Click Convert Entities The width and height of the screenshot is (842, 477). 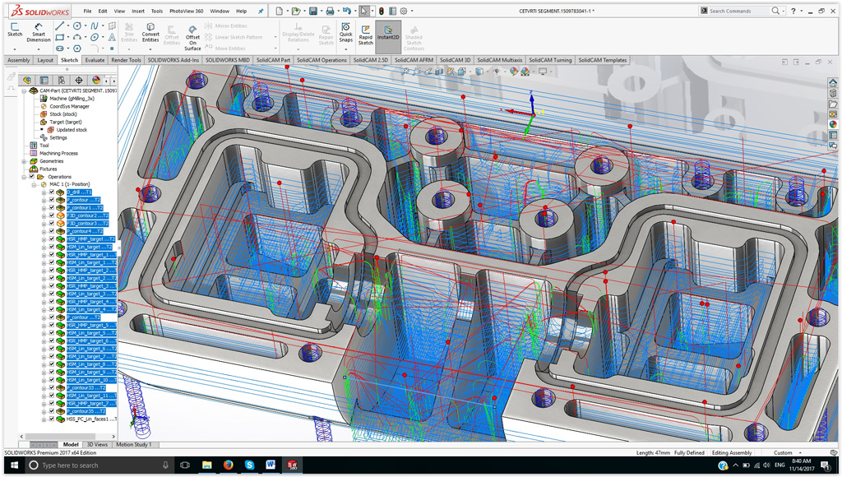(150, 32)
